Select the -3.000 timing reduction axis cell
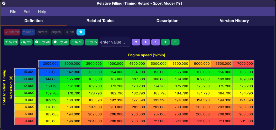This screenshot has height=130, width=276. (x=25, y=121)
